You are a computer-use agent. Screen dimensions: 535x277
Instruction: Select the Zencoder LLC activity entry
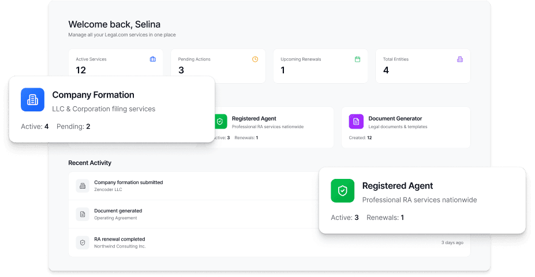108,189
